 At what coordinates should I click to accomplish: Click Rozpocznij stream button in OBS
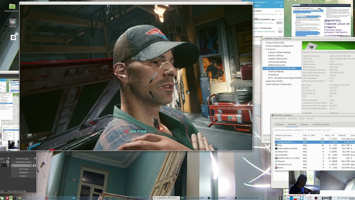(24, 162)
